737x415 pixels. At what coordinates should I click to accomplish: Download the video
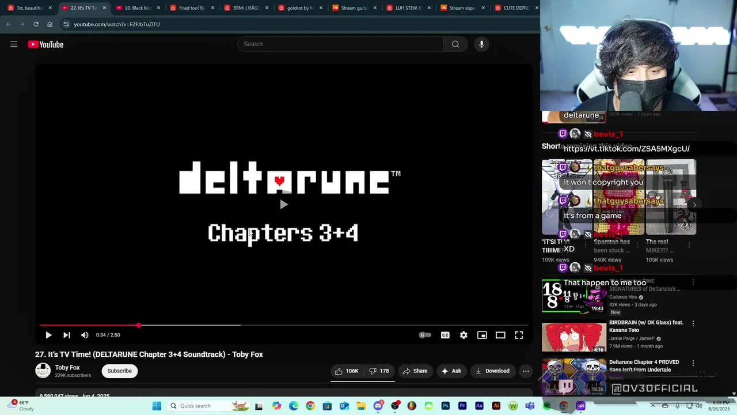click(493, 371)
